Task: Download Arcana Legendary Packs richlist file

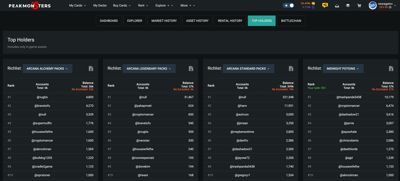Action: click(191, 69)
